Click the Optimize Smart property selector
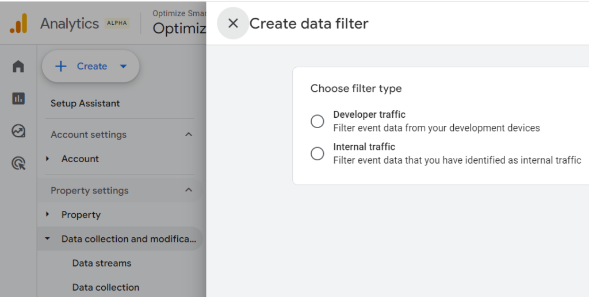Viewport: 589px width, 297px height. [179, 22]
